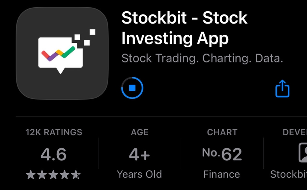Tap the Stock Trading. Charting. Data. subtitle
Screen dimensions: 307x190
tap(202, 58)
